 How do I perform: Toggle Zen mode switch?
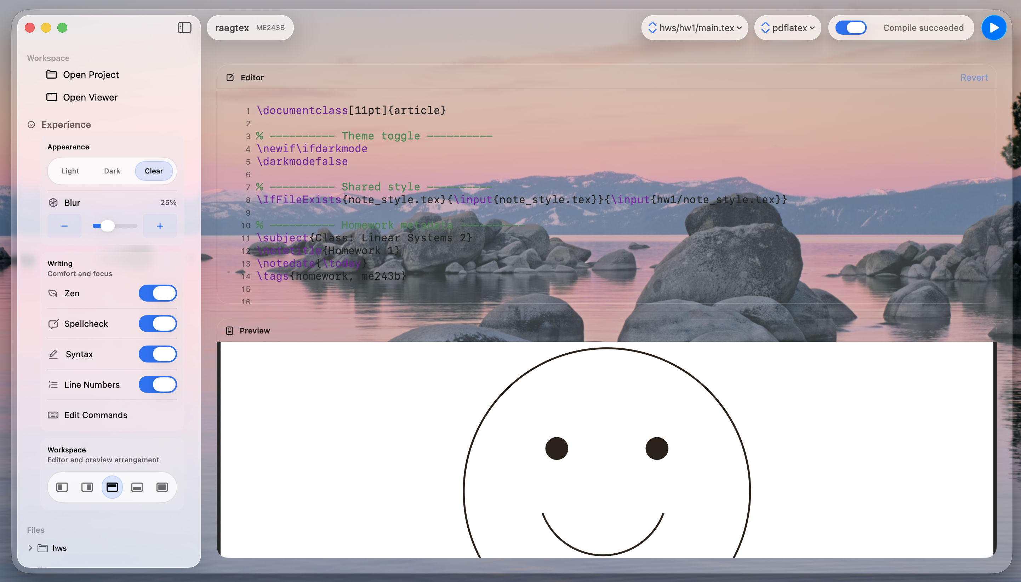click(x=158, y=293)
